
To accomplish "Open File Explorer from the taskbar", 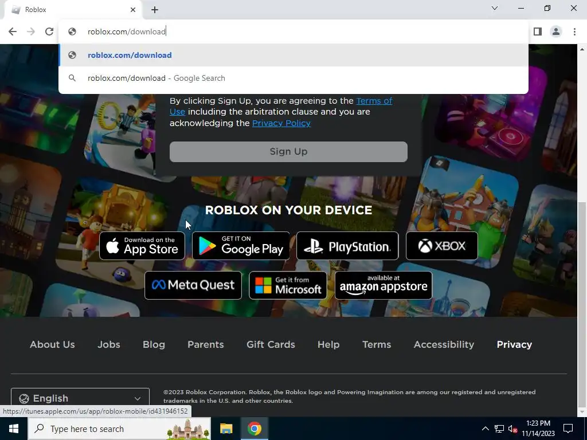I will (x=226, y=429).
